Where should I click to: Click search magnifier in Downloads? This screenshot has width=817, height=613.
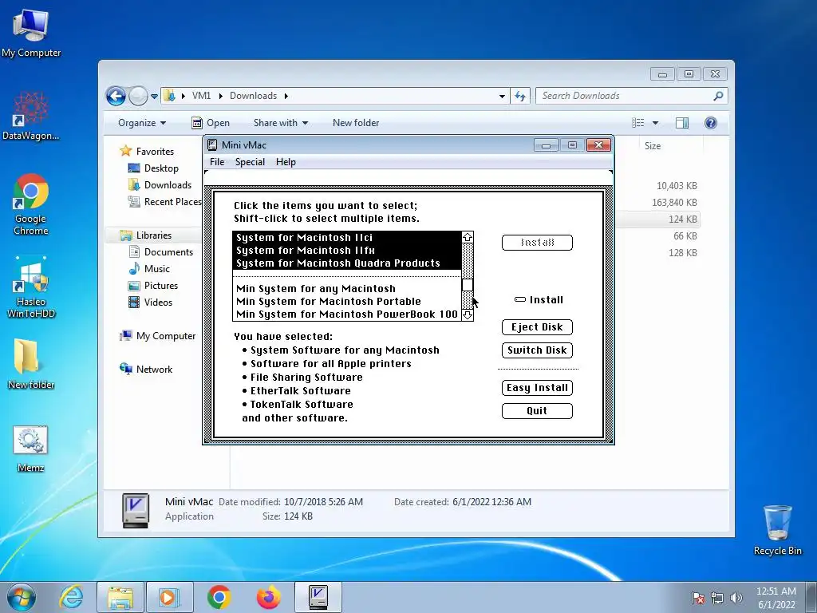click(718, 96)
